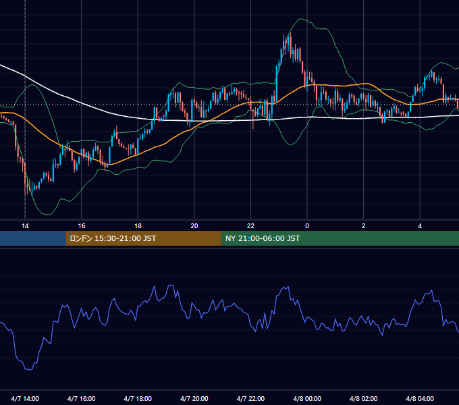Click the 4/7 22:00 label on oscillator axis
The width and height of the screenshot is (459, 405).
pos(250,398)
